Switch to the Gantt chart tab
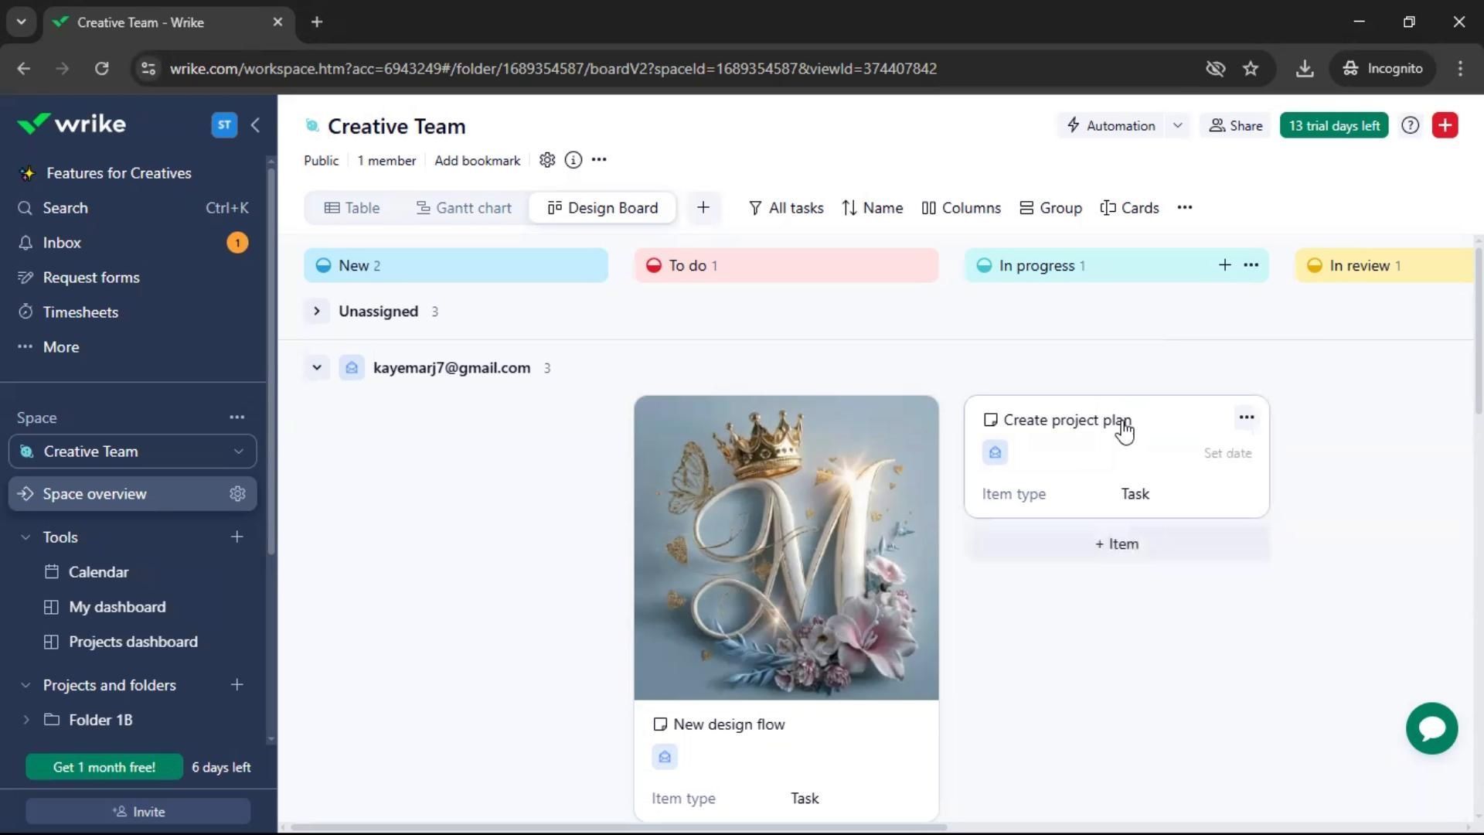This screenshot has width=1484, height=835. click(464, 208)
